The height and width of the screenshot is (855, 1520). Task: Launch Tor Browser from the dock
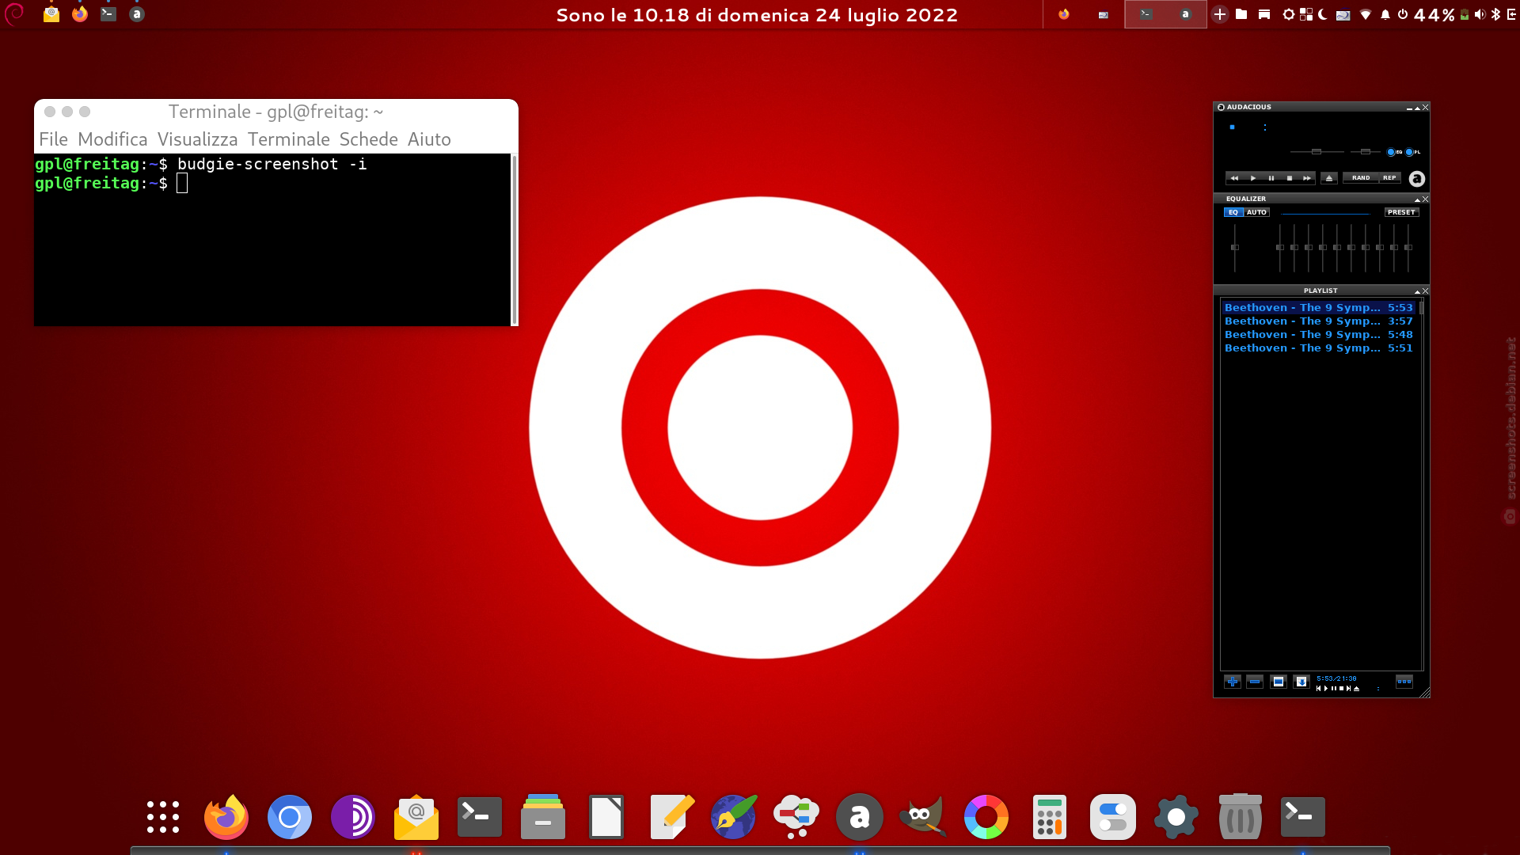tap(353, 817)
